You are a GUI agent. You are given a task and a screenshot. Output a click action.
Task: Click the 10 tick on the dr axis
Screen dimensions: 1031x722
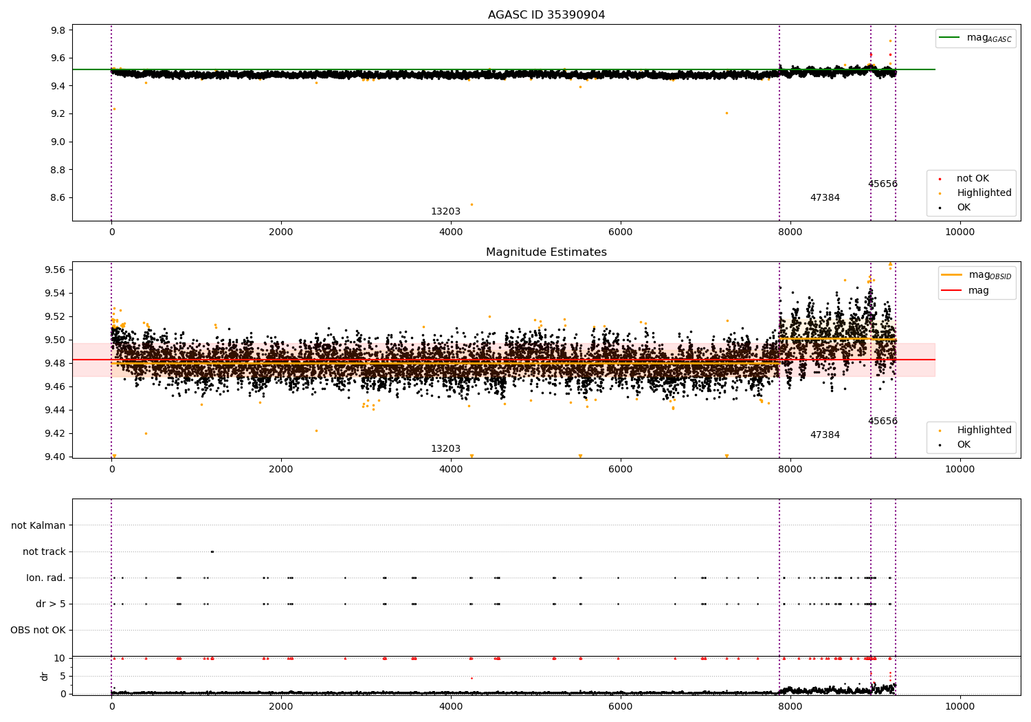[60, 658]
